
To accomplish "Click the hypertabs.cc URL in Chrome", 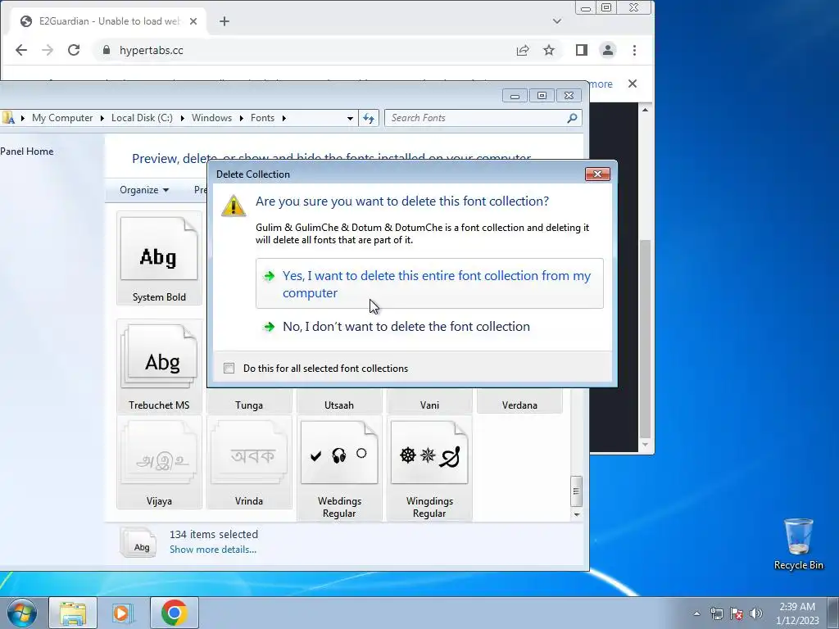I will tap(152, 50).
